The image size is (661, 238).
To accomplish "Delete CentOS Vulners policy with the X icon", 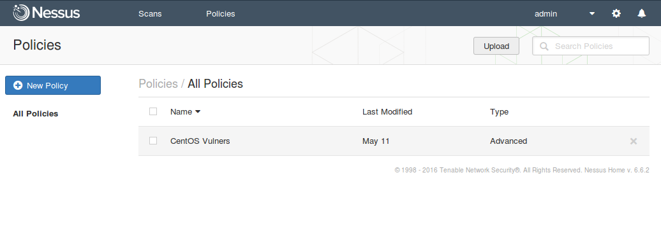I will coord(633,141).
